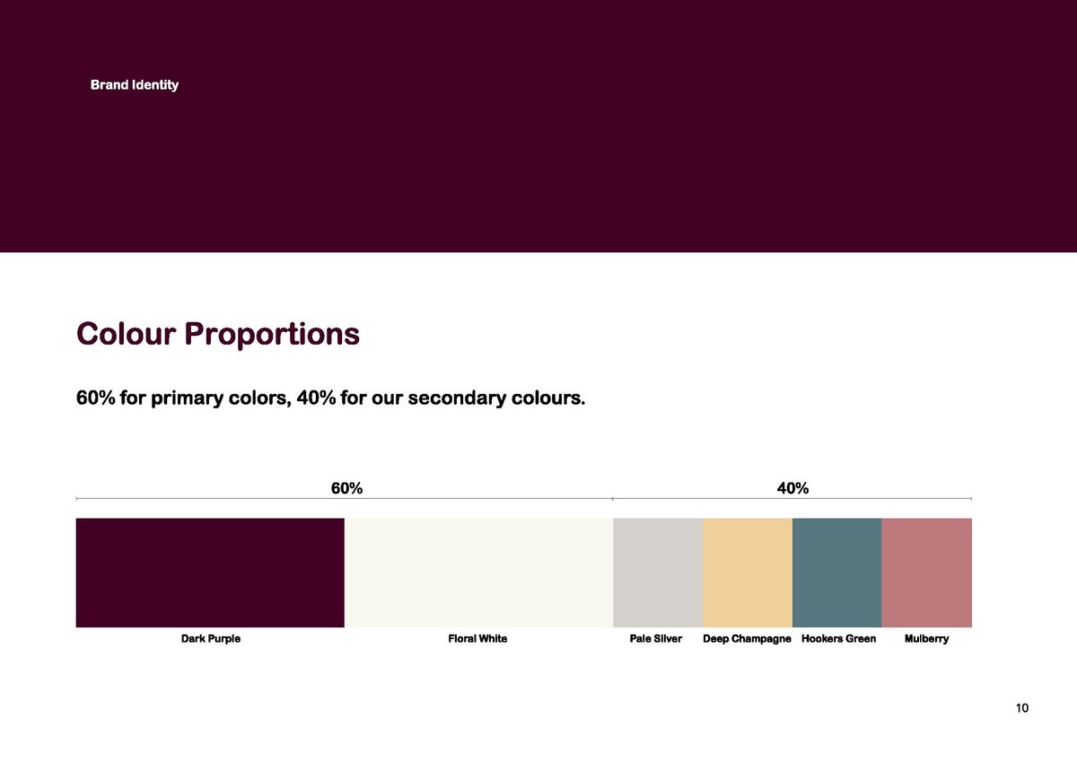This screenshot has height=762, width=1077.
Task: Choose the Deep Champagne swatch
Action: (748, 573)
